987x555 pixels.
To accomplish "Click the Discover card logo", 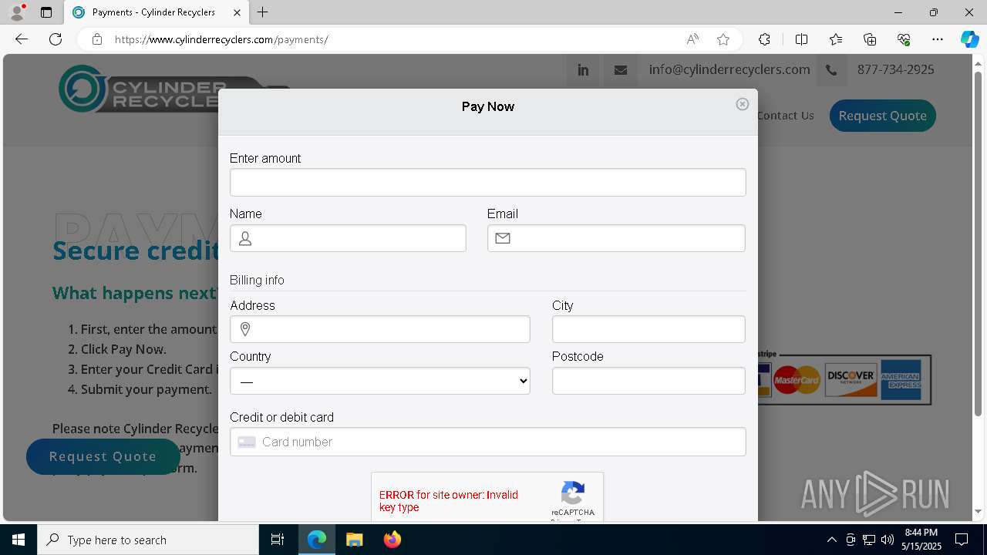I will point(851,379).
